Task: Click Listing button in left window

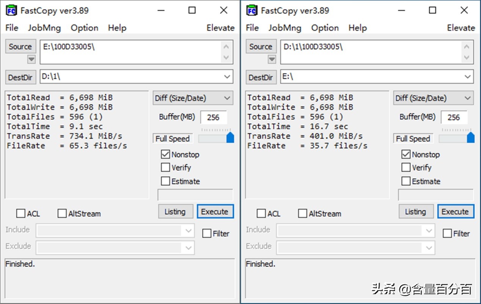Action: click(x=175, y=212)
